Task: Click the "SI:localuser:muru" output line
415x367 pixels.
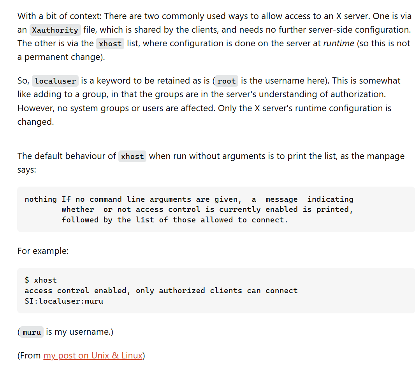Action: pyautogui.click(x=64, y=301)
